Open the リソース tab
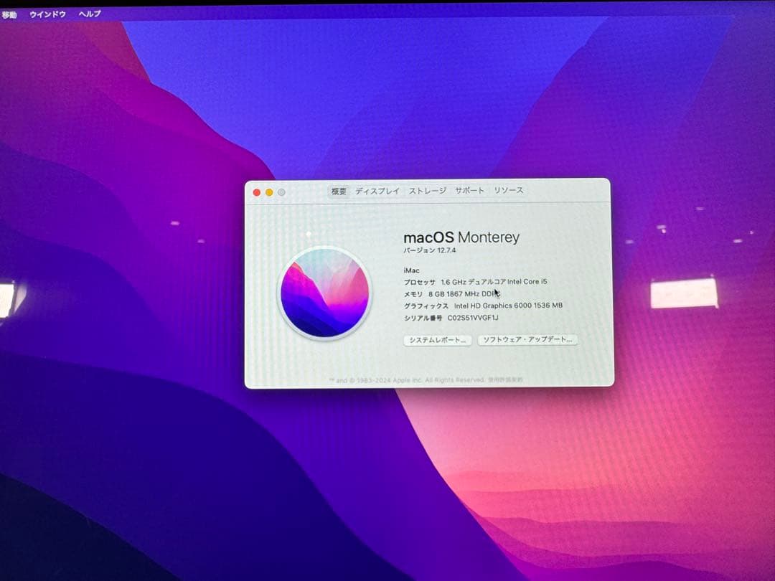Image resolution: width=775 pixels, height=581 pixels. [508, 191]
